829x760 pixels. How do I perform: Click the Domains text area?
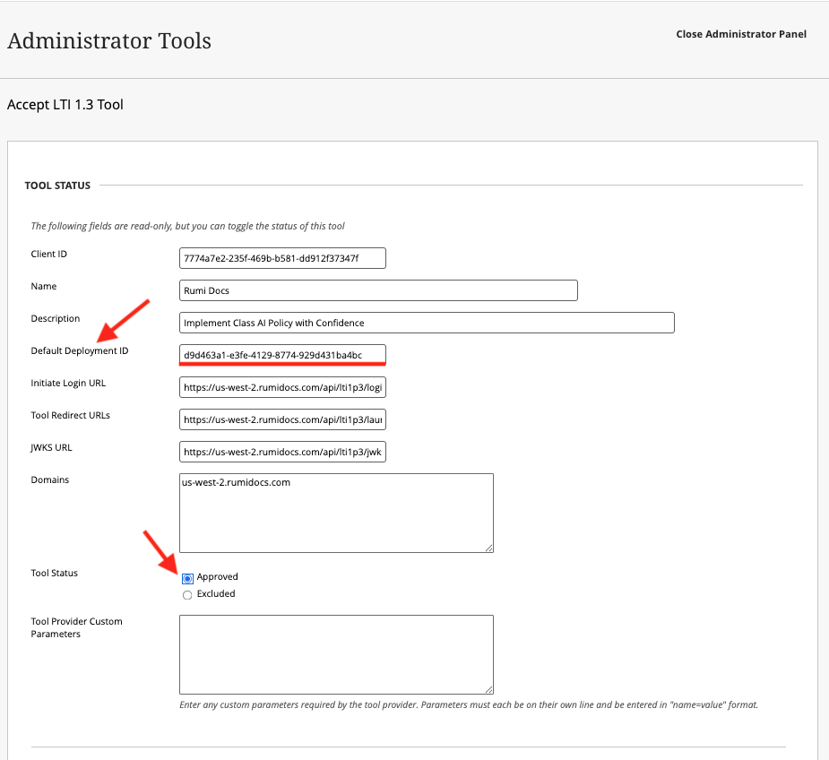pos(336,513)
